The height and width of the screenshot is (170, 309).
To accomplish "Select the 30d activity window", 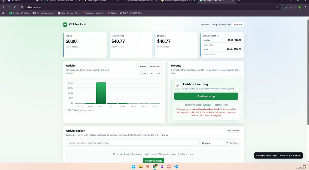I will coord(158,74).
